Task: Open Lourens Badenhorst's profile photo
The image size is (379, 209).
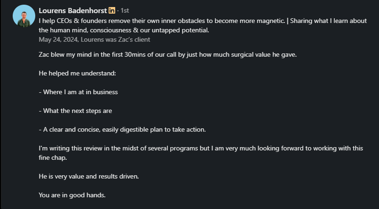Action: point(24,16)
